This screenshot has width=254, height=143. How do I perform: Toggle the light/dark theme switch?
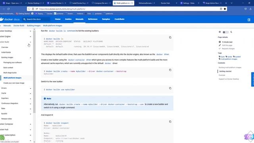225,32
